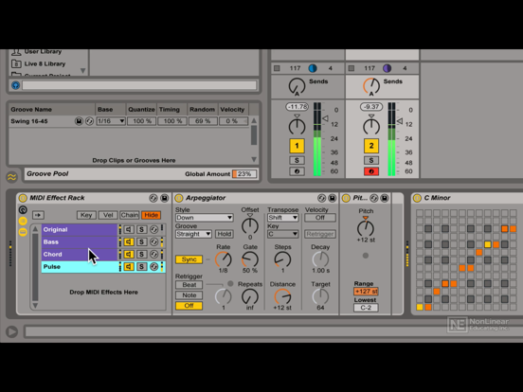
Task: Show macro controls in MIDI Effect Rack
Action: point(23,209)
